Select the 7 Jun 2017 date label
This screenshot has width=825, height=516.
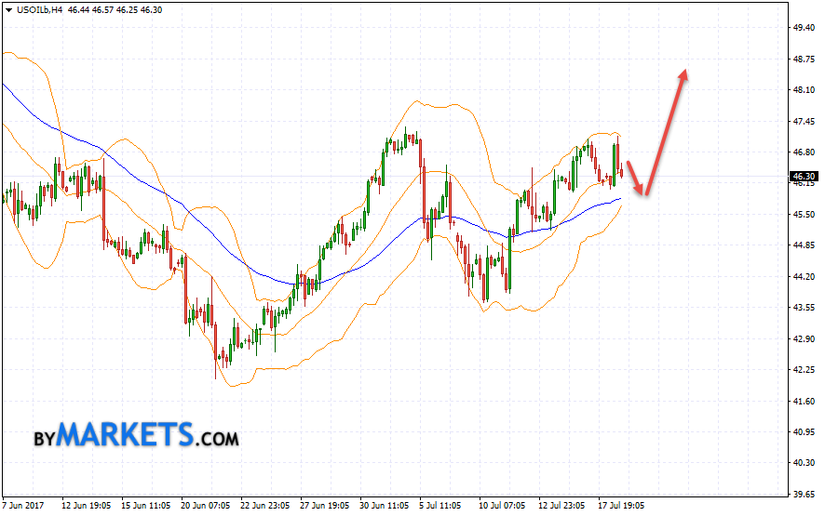click(23, 507)
